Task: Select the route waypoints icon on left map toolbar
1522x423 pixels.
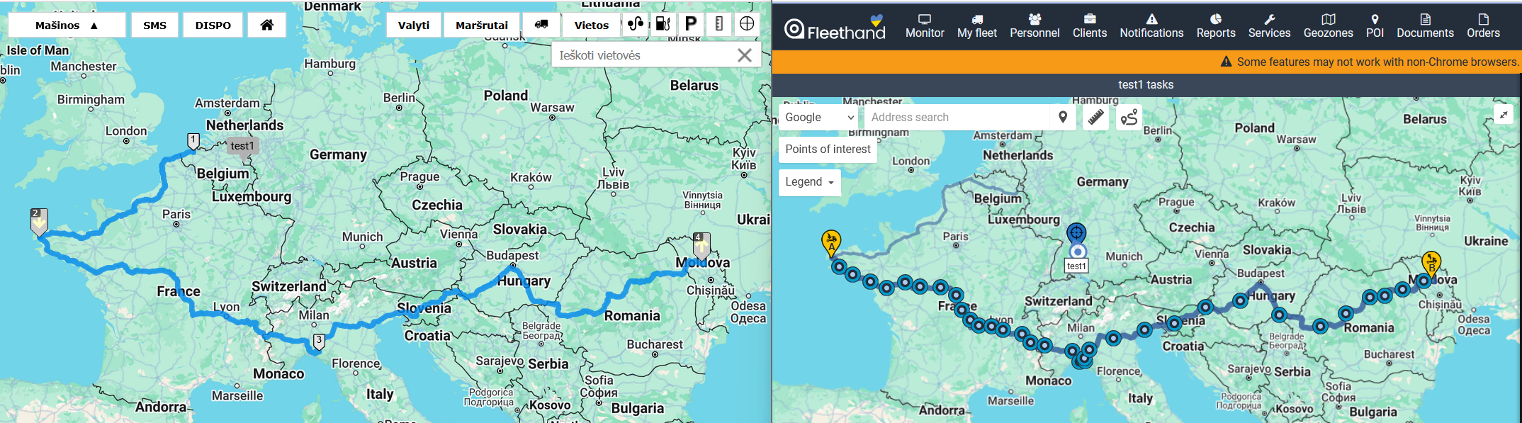Action: (636, 25)
